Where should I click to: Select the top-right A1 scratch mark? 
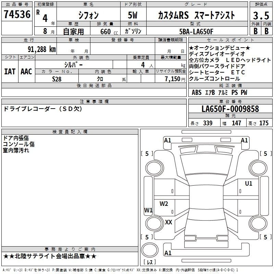coord(244,140)
